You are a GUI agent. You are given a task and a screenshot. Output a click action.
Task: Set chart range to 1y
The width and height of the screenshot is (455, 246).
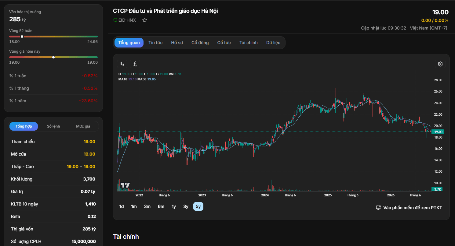point(174,206)
